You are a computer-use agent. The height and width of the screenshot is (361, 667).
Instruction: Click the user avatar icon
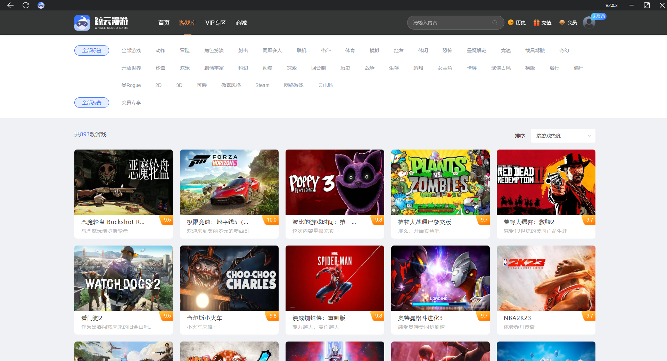[589, 23]
